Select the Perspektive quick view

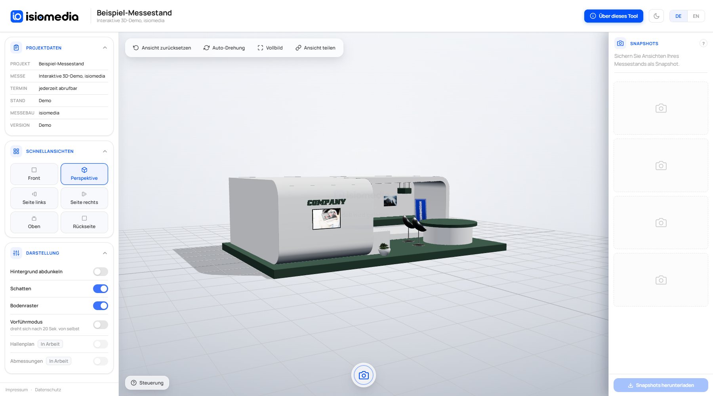coord(84,174)
